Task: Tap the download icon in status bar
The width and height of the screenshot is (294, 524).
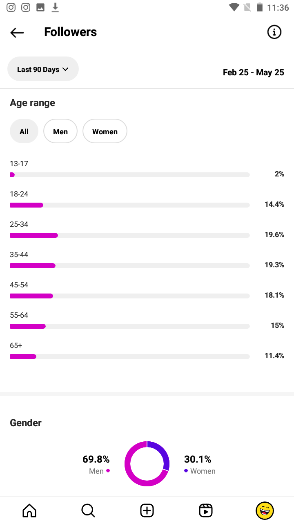Action: pyautogui.click(x=55, y=7)
